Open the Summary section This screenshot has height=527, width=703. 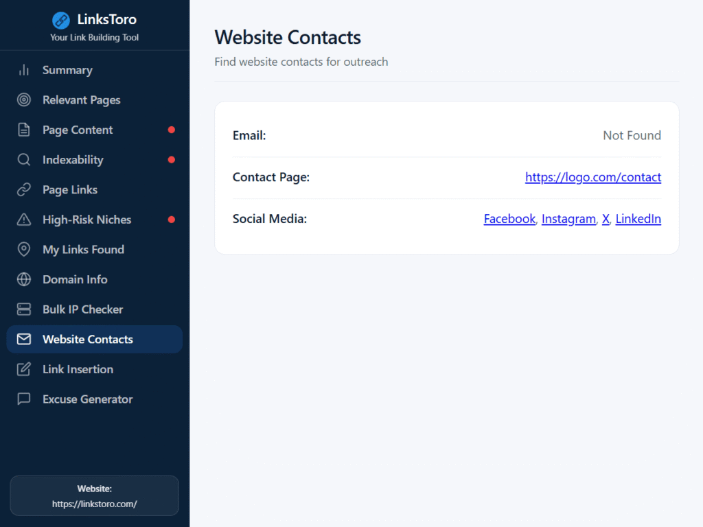(95, 70)
